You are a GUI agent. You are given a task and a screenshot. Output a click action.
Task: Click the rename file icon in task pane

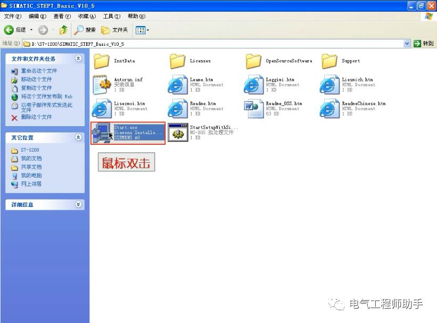point(14,71)
